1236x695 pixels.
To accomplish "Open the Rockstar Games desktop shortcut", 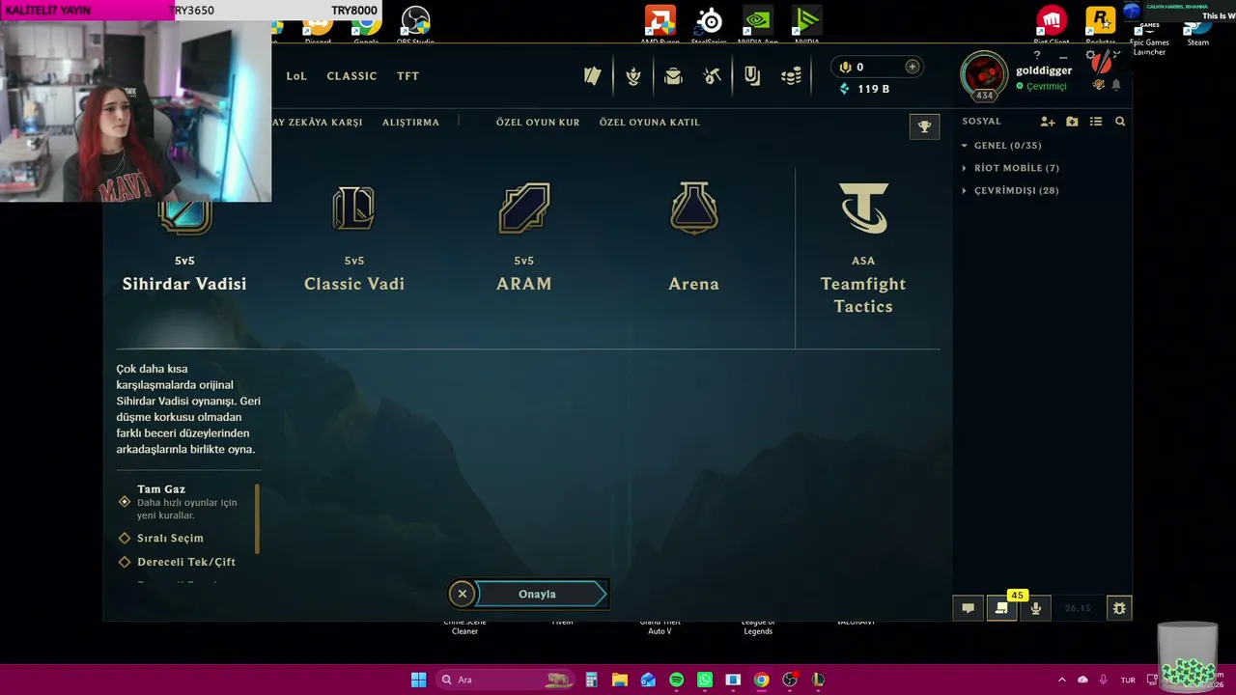I will [x=1101, y=25].
